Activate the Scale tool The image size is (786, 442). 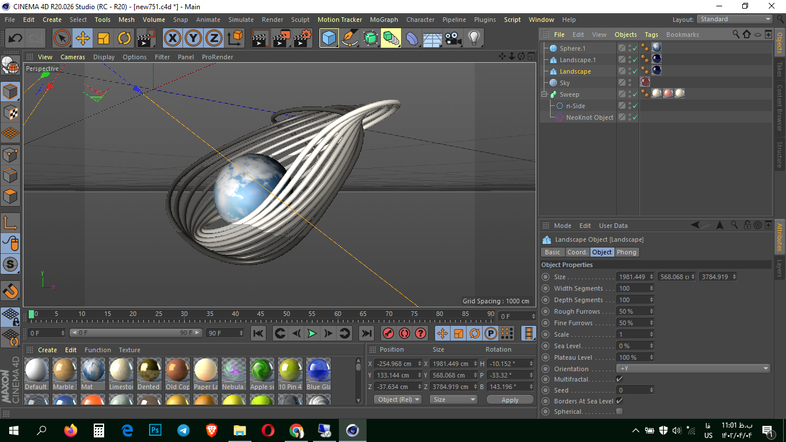[x=104, y=39]
